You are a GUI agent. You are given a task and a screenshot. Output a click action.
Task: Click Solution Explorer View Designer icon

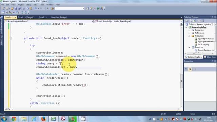coord(203,21)
